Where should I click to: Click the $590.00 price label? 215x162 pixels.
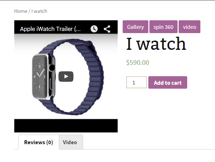pyautogui.click(x=138, y=62)
